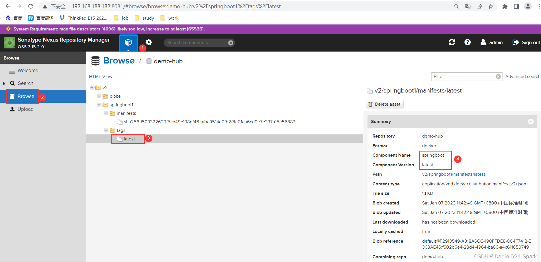Click the Content type value text
The image size is (541, 262).
[474, 184]
